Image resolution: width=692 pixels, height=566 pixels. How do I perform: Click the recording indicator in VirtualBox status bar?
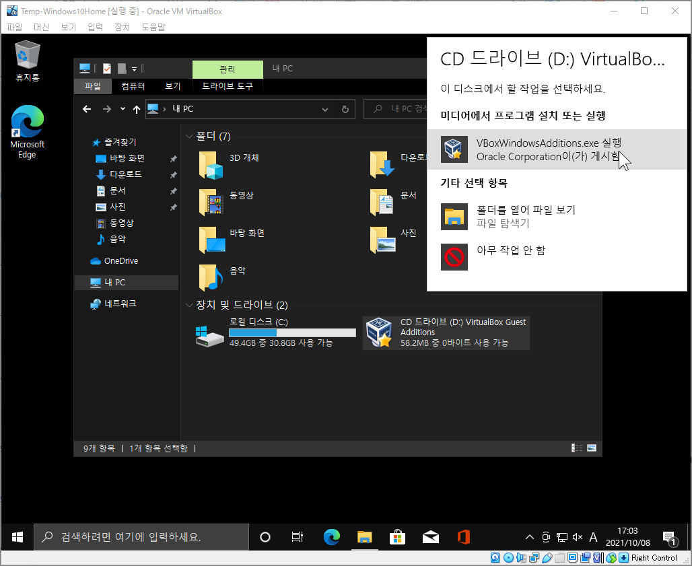(x=585, y=558)
